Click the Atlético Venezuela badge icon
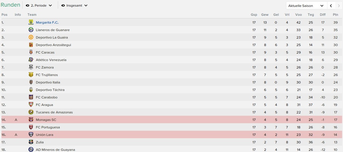 pyautogui.click(x=31, y=60)
